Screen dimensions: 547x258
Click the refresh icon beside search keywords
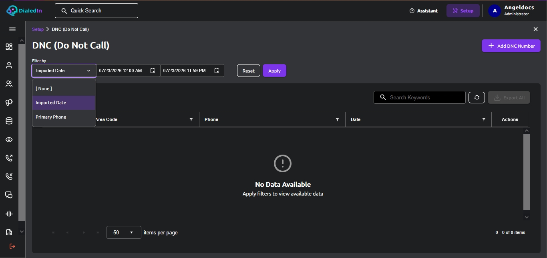point(477,97)
